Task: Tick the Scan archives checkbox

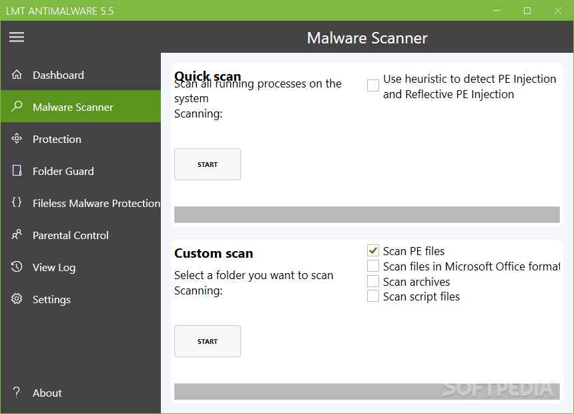Action: click(373, 282)
